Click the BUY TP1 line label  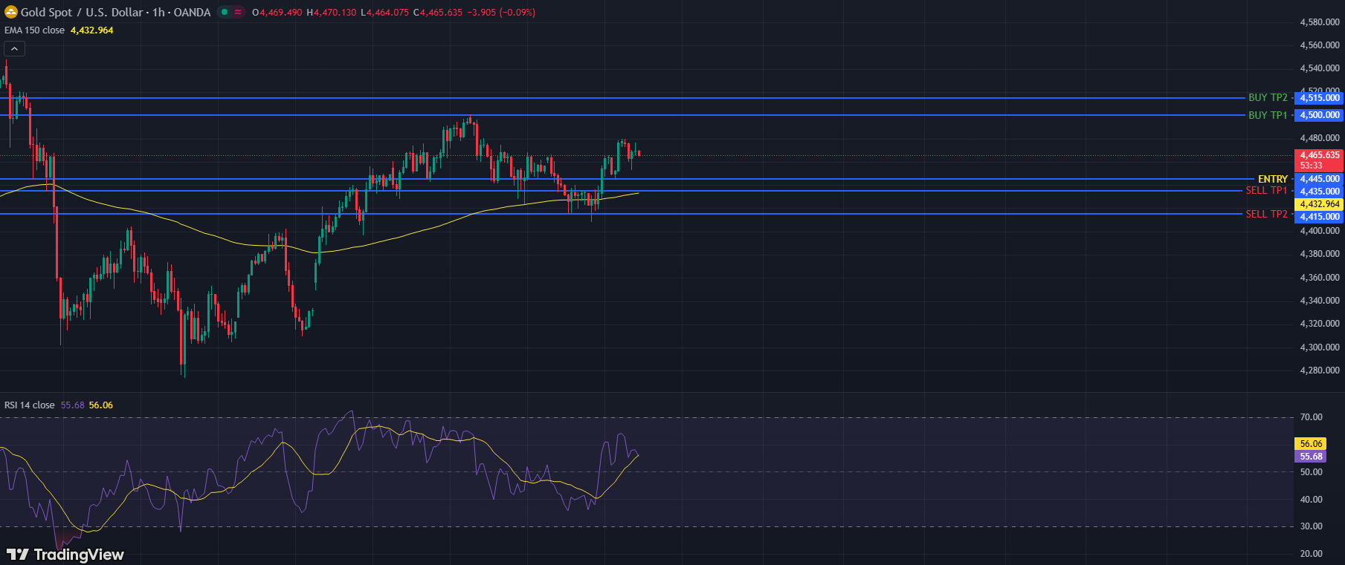(1268, 115)
